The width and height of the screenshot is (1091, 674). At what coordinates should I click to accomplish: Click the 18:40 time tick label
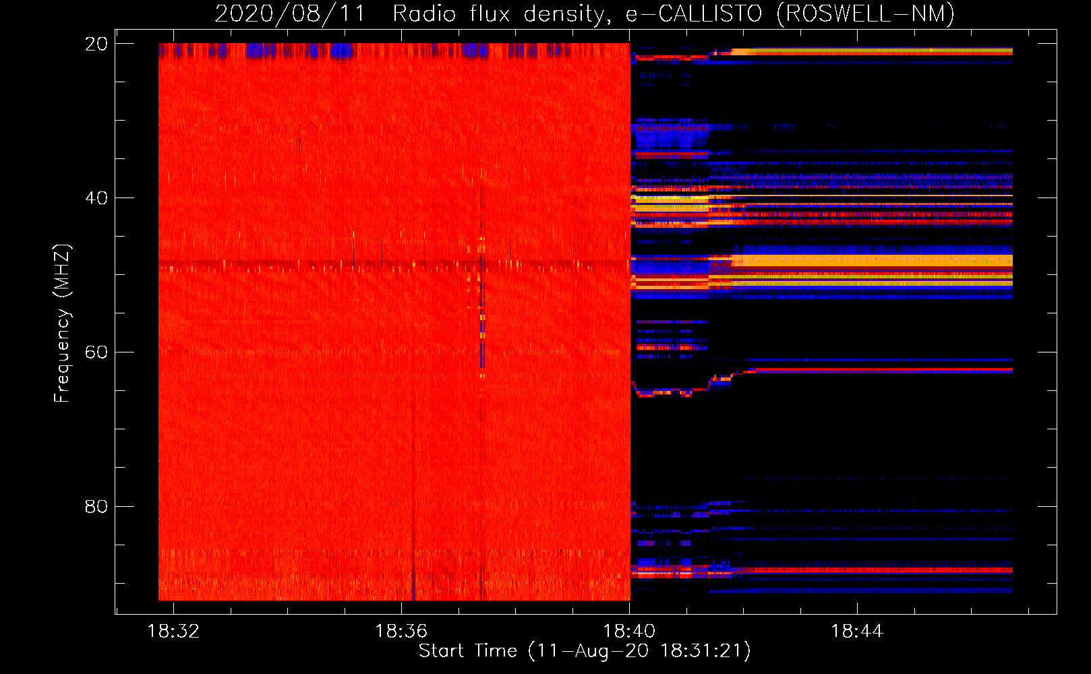(629, 632)
